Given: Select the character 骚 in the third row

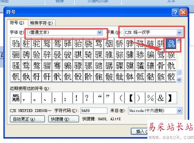Looking at the screenshot, I should (16, 65).
